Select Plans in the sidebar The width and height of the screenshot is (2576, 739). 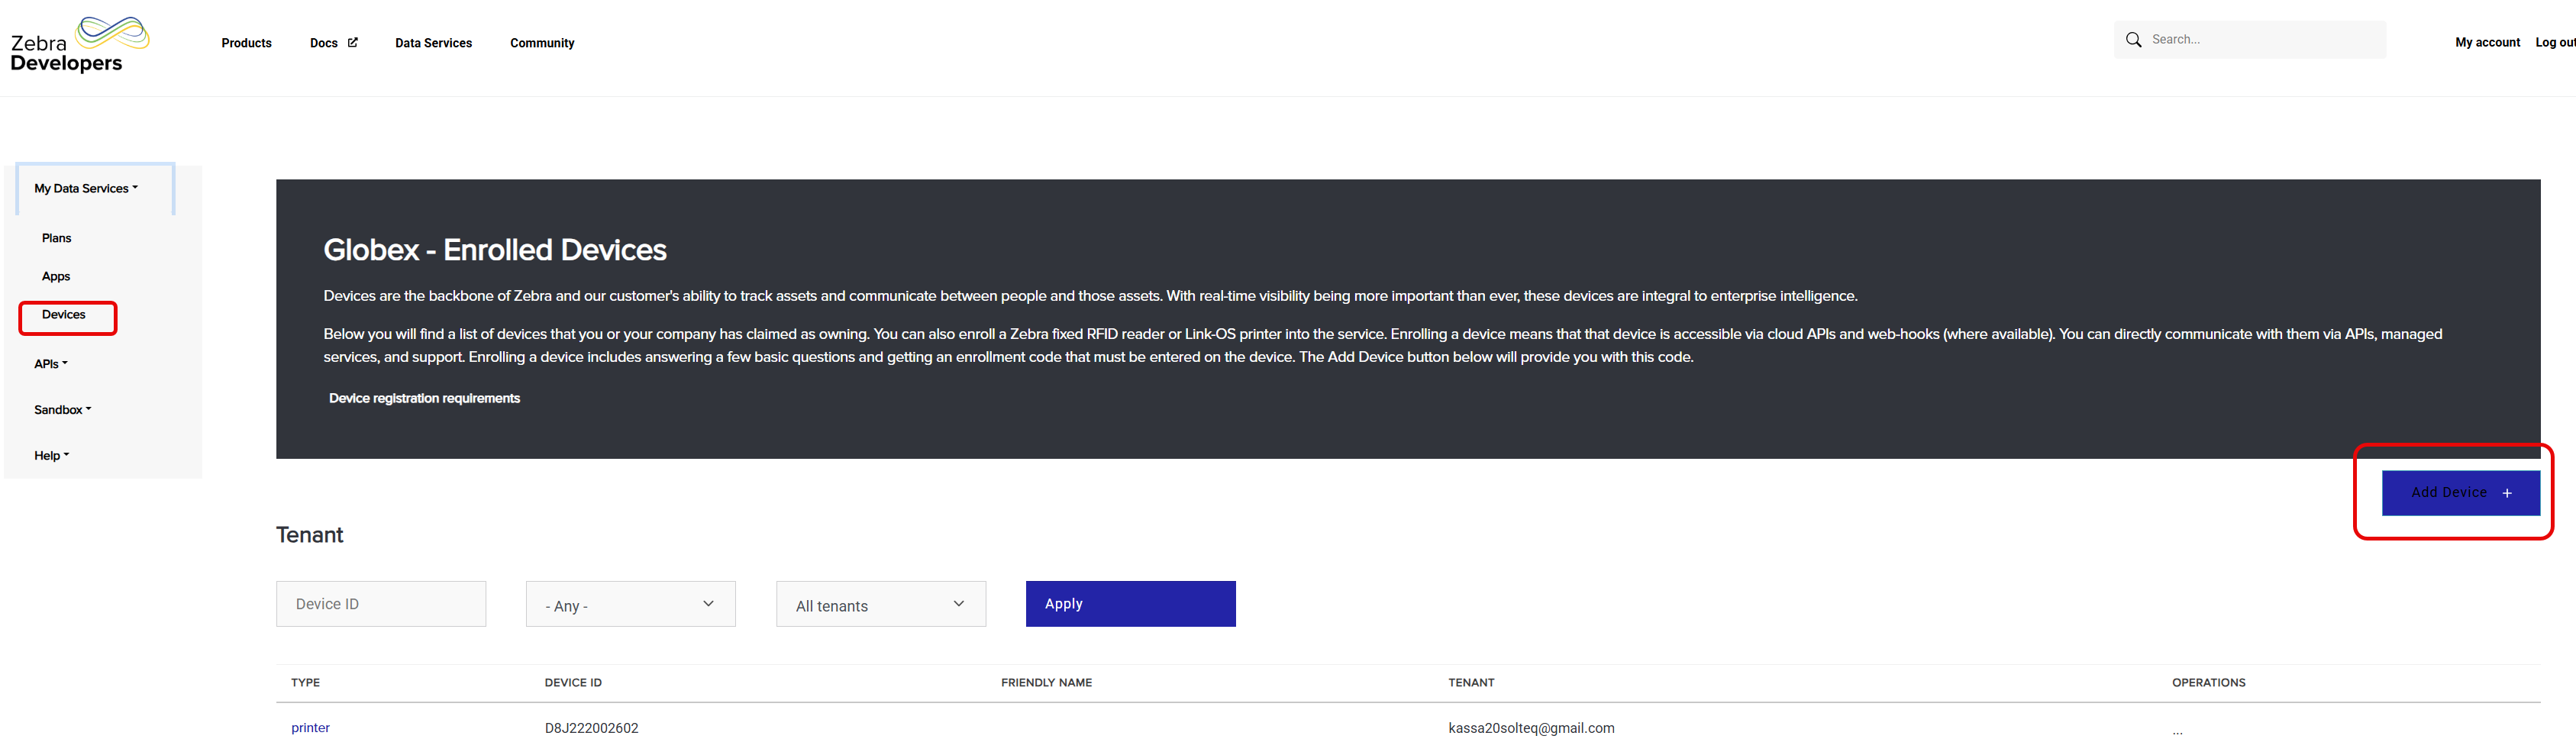pyautogui.click(x=56, y=238)
